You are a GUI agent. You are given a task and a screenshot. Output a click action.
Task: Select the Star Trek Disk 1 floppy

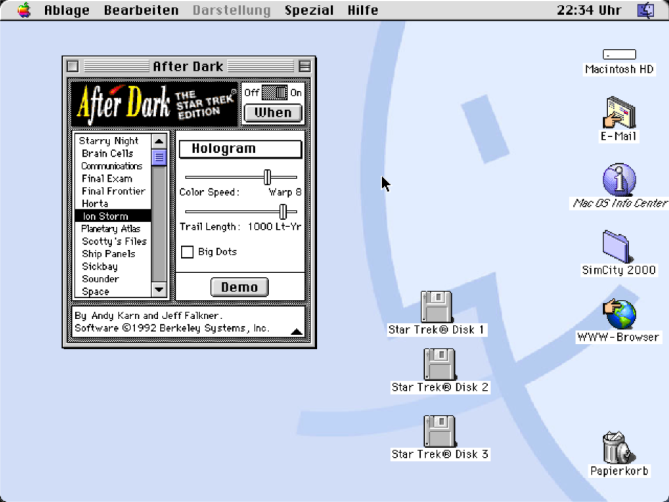click(436, 307)
